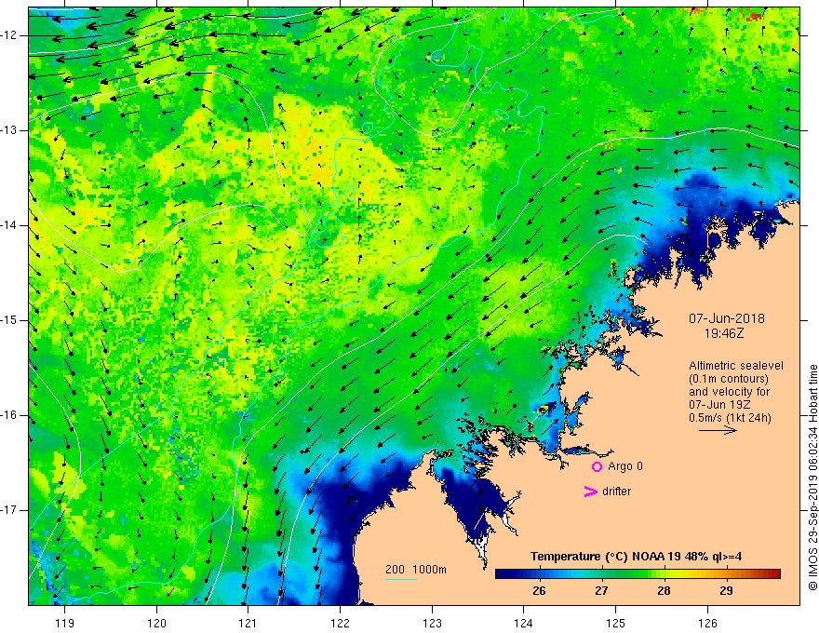Click the '07-Jun 19Z' legend line
The width and height of the screenshot is (819, 633).
pos(718,405)
